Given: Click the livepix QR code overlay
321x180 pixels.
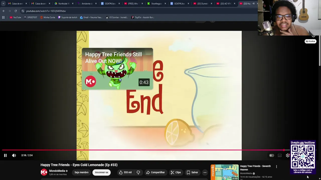Looking at the screenshot, I should tap(303, 157).
